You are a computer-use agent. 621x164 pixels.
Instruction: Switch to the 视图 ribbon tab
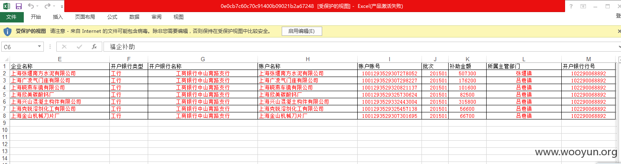point(179,17)
